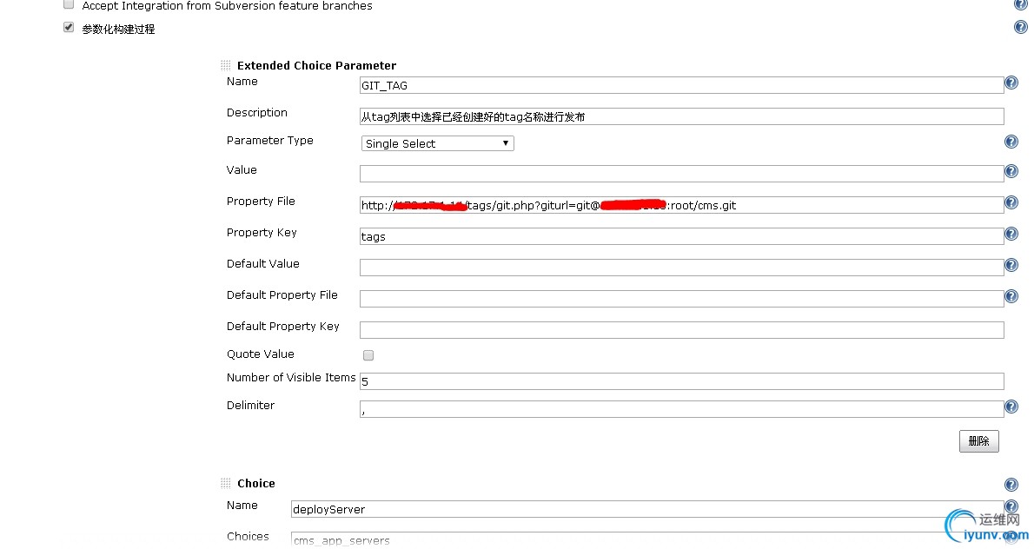The width and height of the screenshot is (1034, 549).
Task: Open help for the Name field
Action: (x=1011, y=83)
